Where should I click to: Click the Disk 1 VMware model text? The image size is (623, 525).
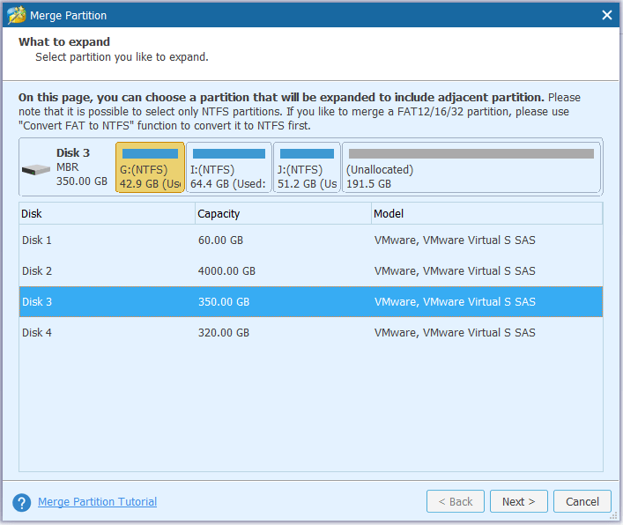(455, 240)
